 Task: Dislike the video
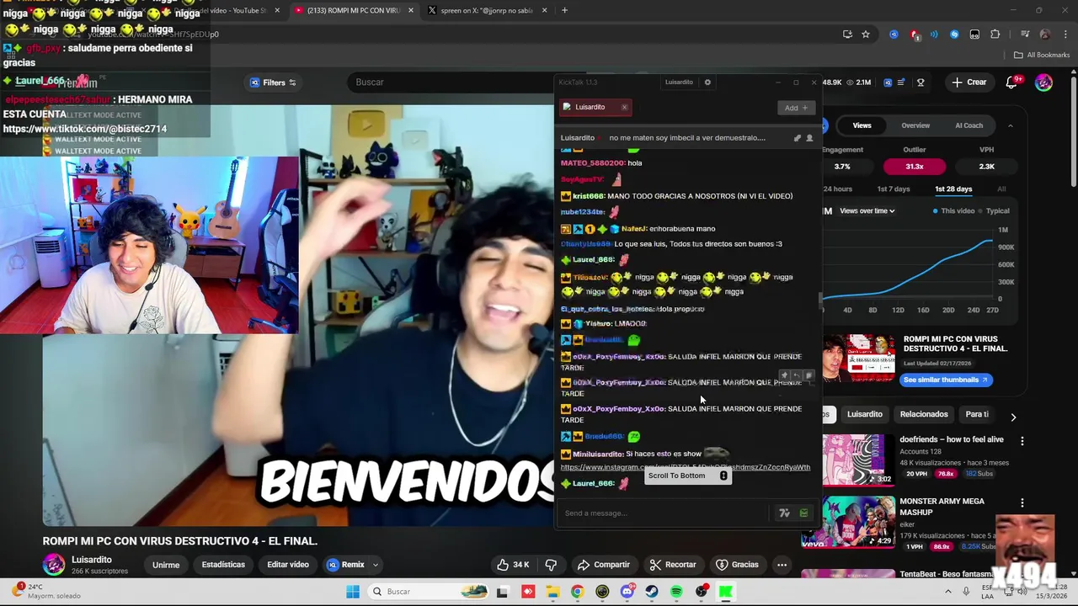551,565
